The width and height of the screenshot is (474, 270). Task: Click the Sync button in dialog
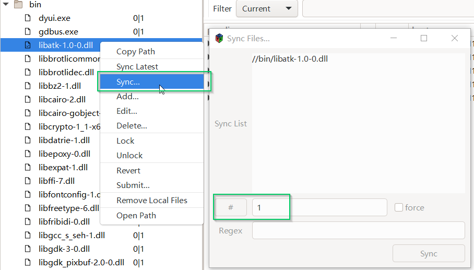pos(429,253)
